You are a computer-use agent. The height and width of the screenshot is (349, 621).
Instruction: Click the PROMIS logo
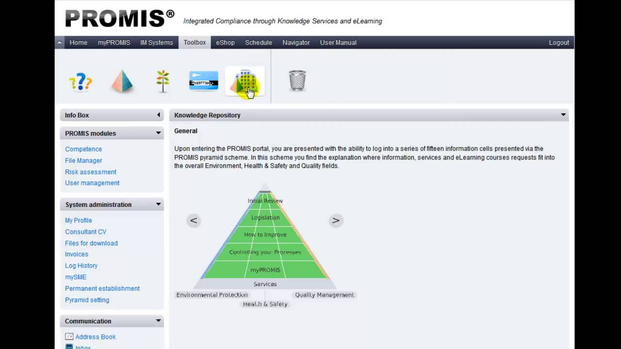(120, 18)
